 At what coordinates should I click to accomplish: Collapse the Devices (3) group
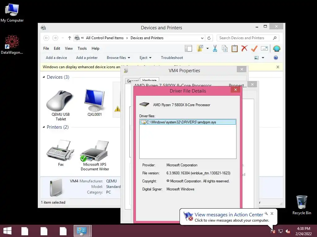pyautogui.click(x=44, y=77)
